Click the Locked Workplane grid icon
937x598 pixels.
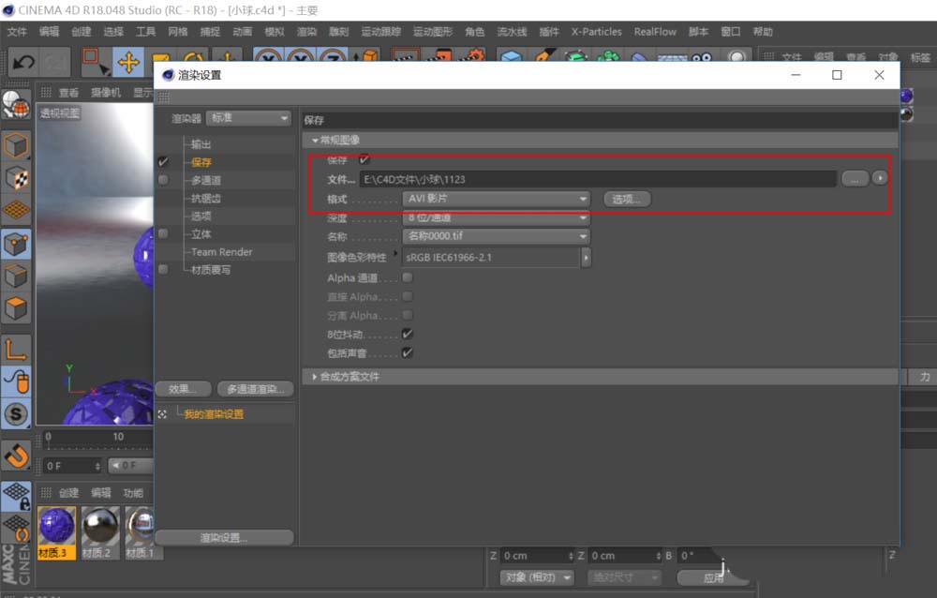coord(16,497)
